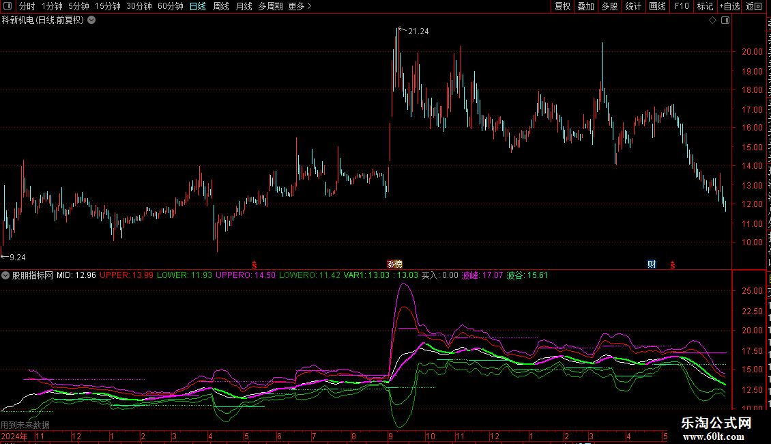Image resolution: width=771 pixels, height=444 pixels.
Task: Click the MID: 12.96 indicator value
Action: pyautogui.click(x=76, y=275)
